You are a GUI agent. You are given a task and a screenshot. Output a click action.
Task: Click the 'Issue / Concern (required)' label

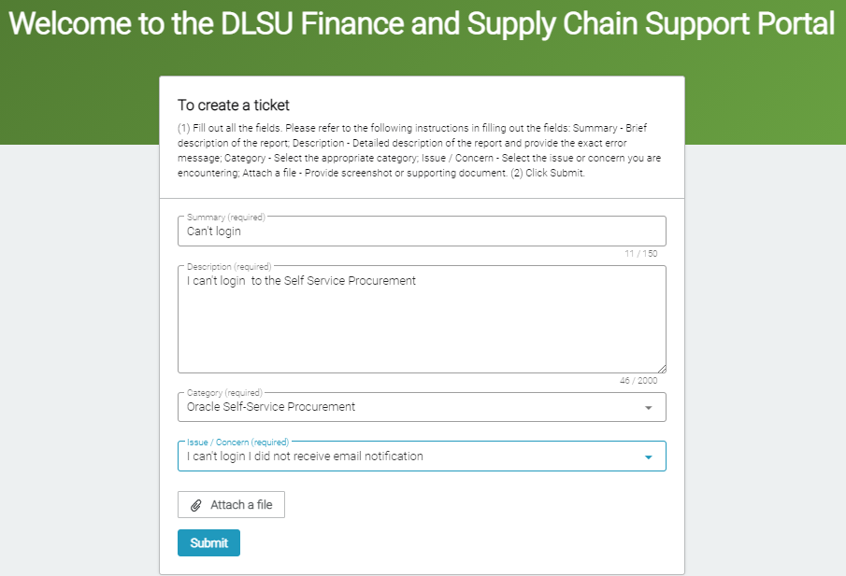point(237,442)
